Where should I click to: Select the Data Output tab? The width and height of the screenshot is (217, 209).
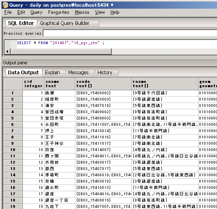(x=23, y=73)
